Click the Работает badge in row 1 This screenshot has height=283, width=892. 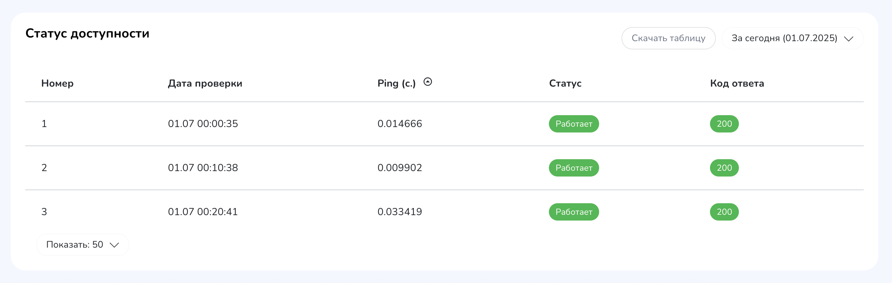pos(574,124)
